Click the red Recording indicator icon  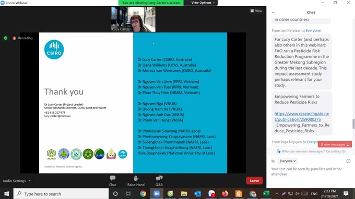point(14,38)
